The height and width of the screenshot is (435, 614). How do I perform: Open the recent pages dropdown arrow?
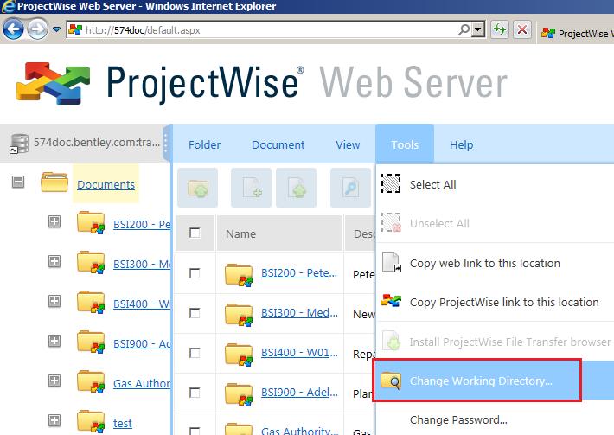[56, 29]
